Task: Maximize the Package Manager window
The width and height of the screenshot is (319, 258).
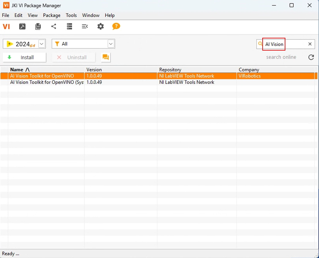Action: (x=291, y=5)
